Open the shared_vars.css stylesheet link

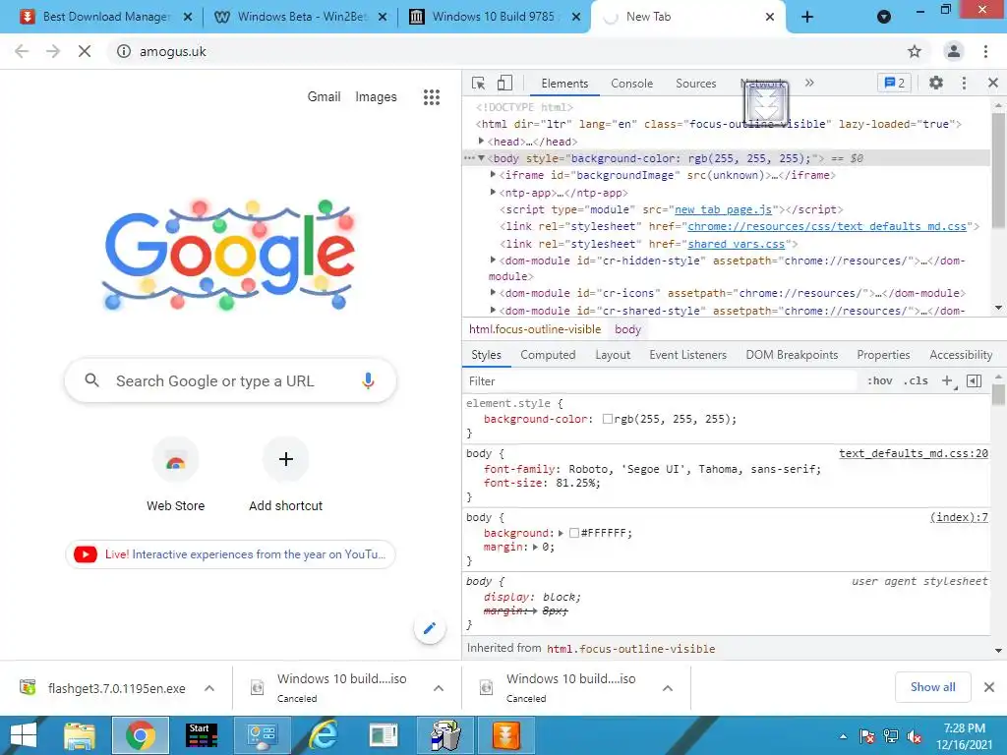point(736,244)
